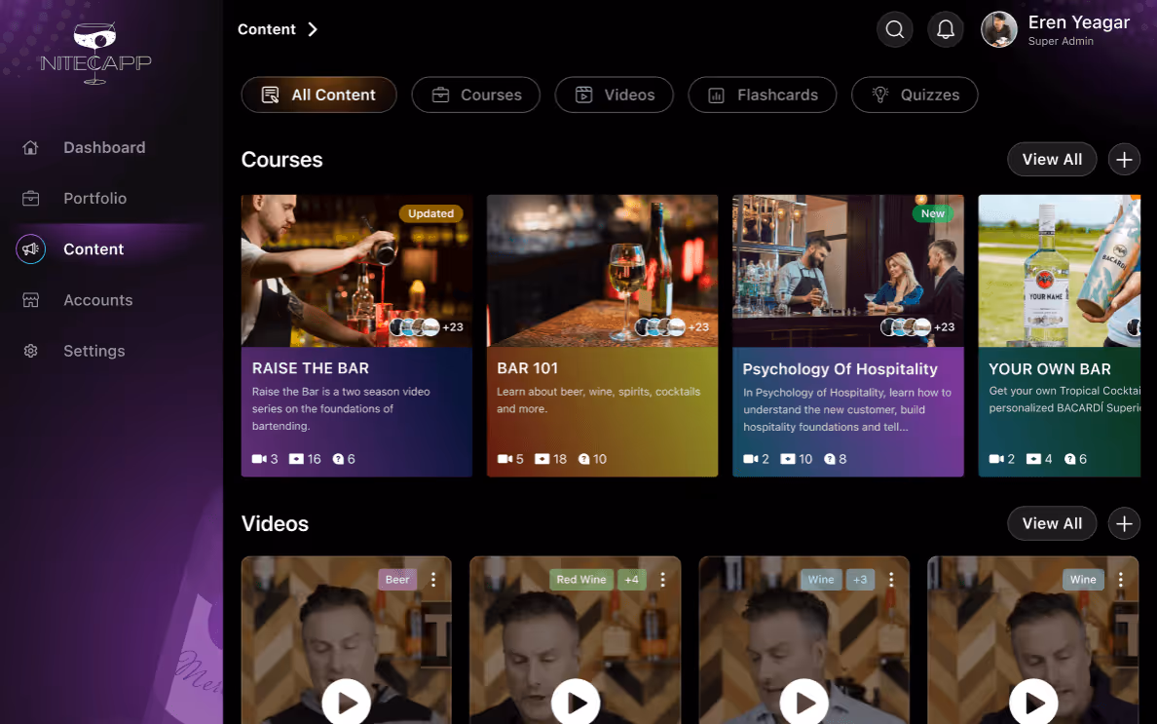
Task: Select the All Content tab
Action: click(318, 95)
